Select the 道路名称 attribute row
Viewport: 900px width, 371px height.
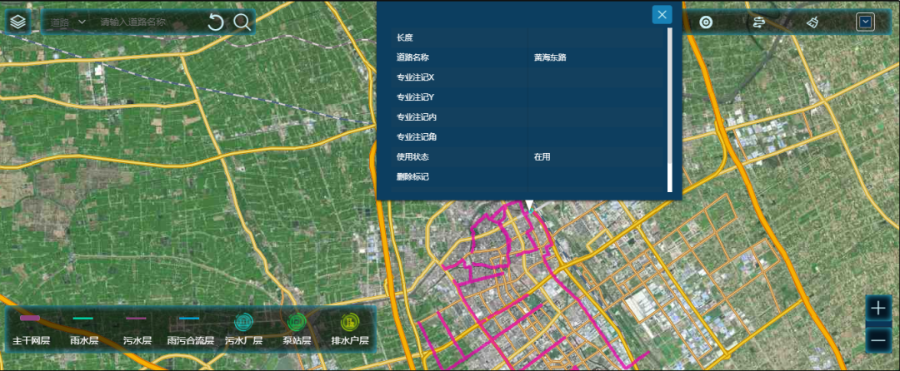click(527, 57)
